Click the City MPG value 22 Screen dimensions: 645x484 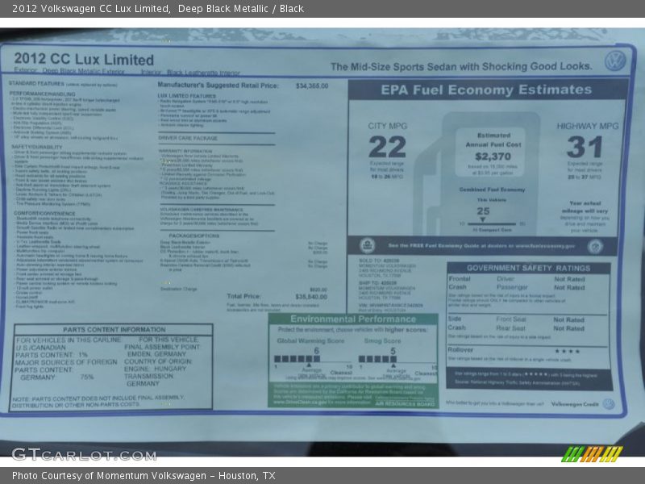click(x=387, y=147)
